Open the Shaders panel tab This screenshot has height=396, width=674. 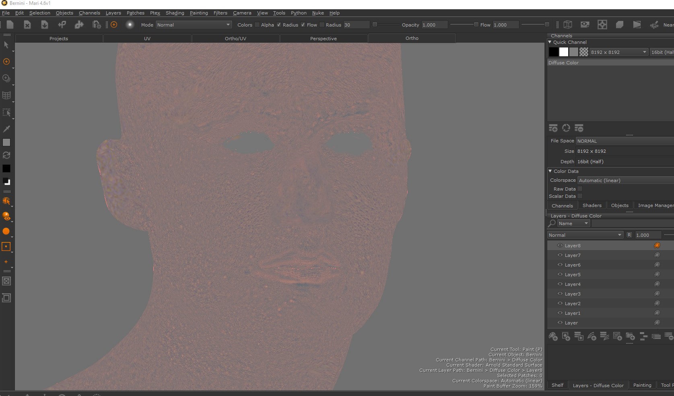click(592, 205)
